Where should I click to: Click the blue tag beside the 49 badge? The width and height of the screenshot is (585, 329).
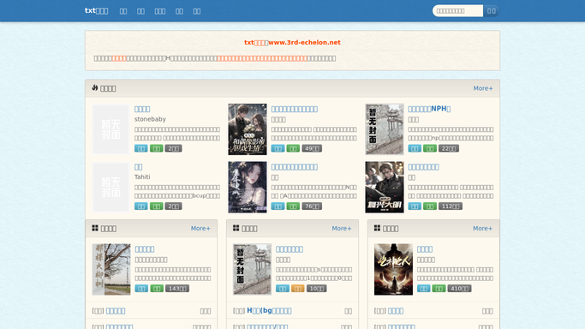278,148
